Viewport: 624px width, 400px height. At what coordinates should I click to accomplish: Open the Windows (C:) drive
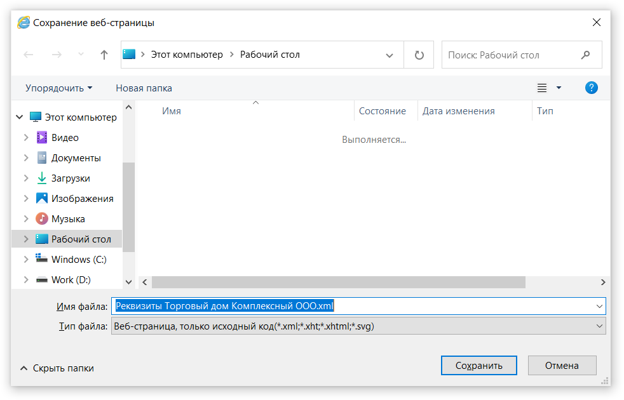click(x=79, y=260)
